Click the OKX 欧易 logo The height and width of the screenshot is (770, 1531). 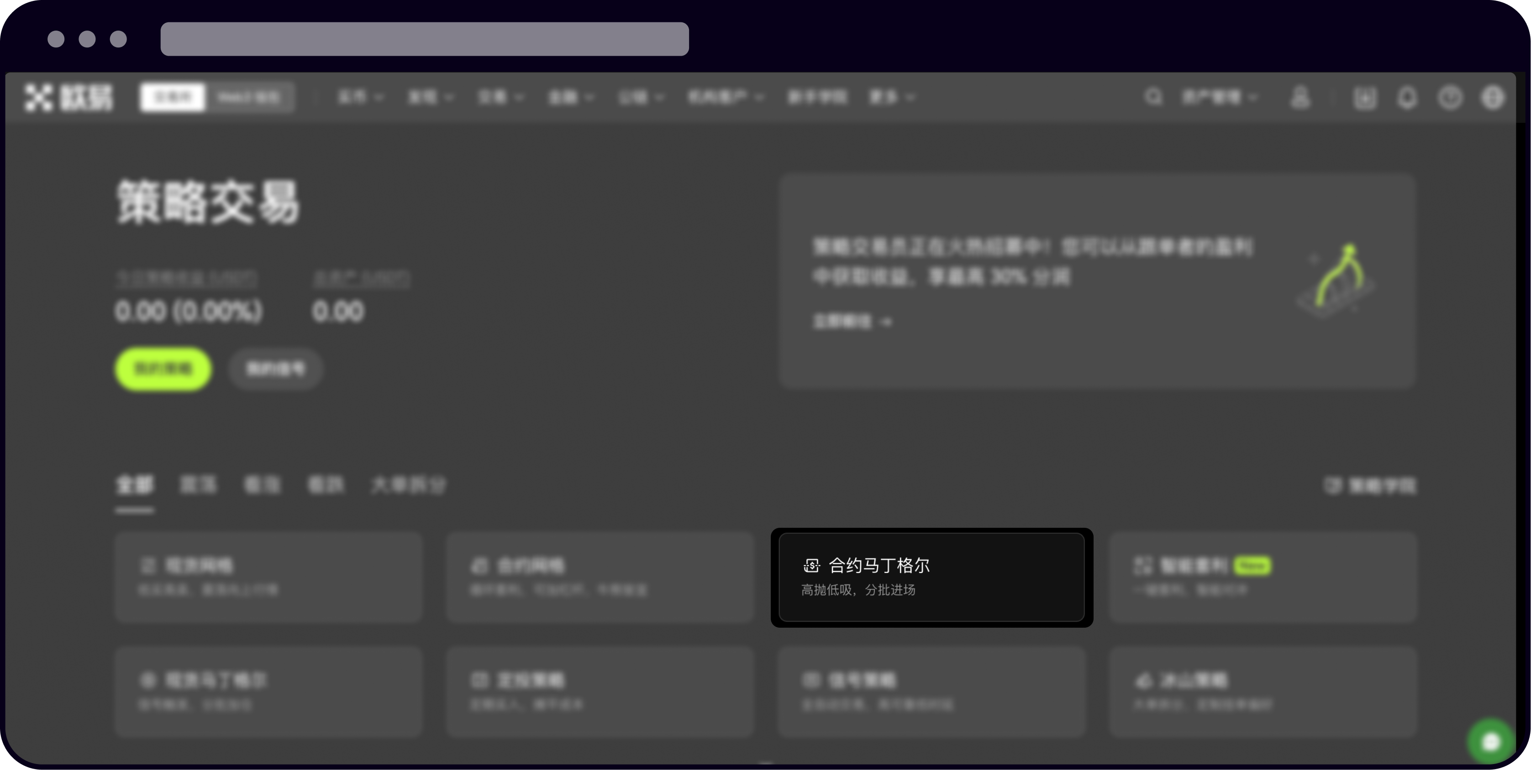coord(68,97)
